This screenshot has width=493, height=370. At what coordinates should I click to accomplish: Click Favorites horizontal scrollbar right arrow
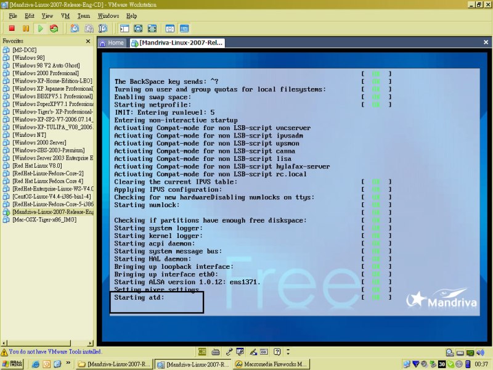coord(91,343)
